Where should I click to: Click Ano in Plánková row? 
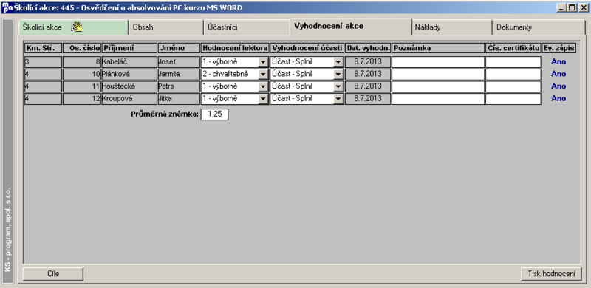click(558, 74)
